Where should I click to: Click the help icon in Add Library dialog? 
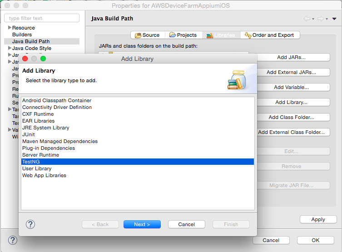pyautogui.click(x=30, y=224)
